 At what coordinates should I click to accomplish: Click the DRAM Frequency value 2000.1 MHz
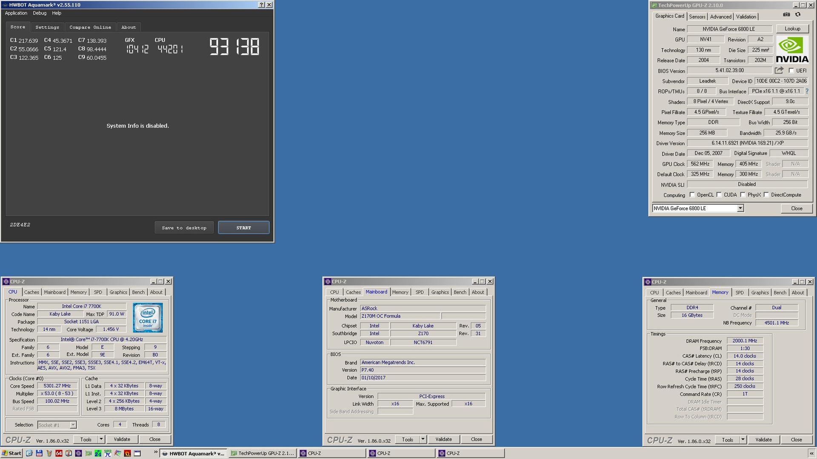745,341
